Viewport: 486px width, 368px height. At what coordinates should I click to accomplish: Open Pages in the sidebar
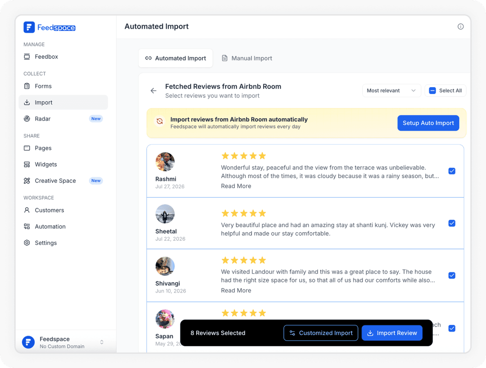[x=63, y=148]
